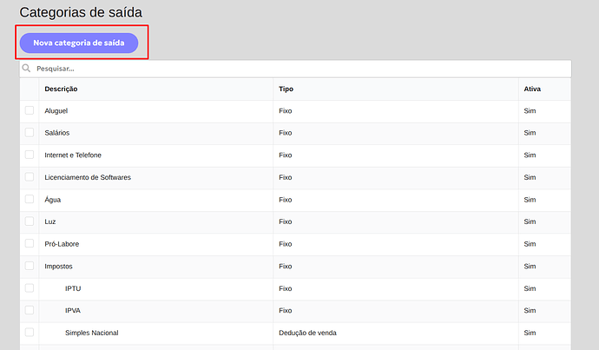The height and width of the screenshot is (350, 599).
Task: Select the Aluguel category name
Action: click(56, 111)
